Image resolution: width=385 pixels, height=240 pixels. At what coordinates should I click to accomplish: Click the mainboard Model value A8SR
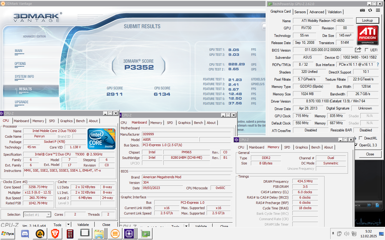(x=170, y=140)
